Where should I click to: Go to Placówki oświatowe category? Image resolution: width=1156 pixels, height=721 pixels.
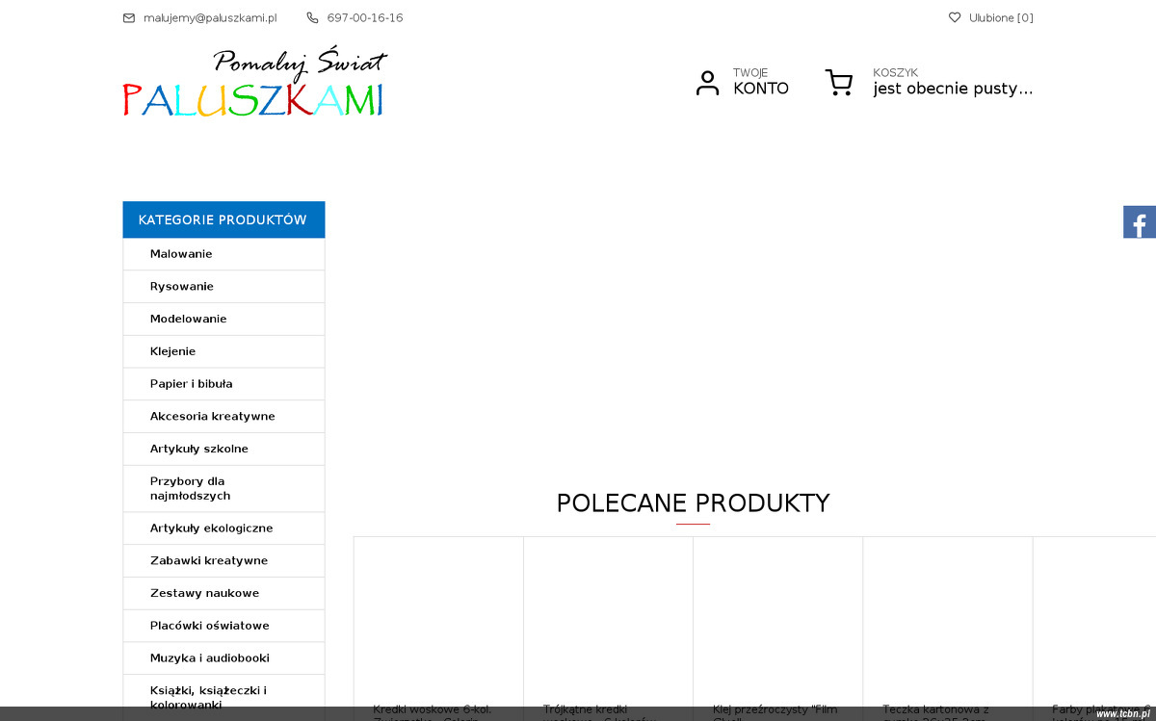tap(223, 626)
